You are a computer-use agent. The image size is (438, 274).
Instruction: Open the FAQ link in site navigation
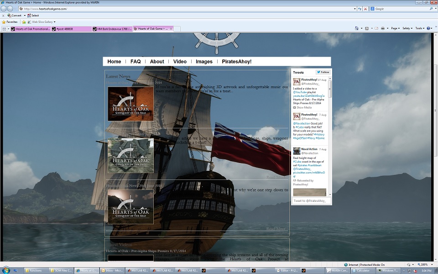click(136, 62)
